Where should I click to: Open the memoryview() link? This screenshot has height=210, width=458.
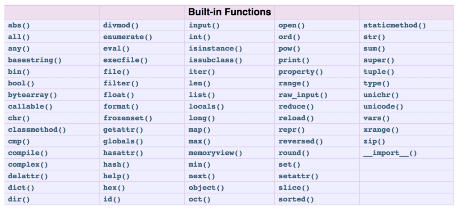216,153
